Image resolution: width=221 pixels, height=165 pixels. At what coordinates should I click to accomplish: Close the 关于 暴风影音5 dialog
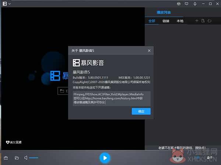149,50
